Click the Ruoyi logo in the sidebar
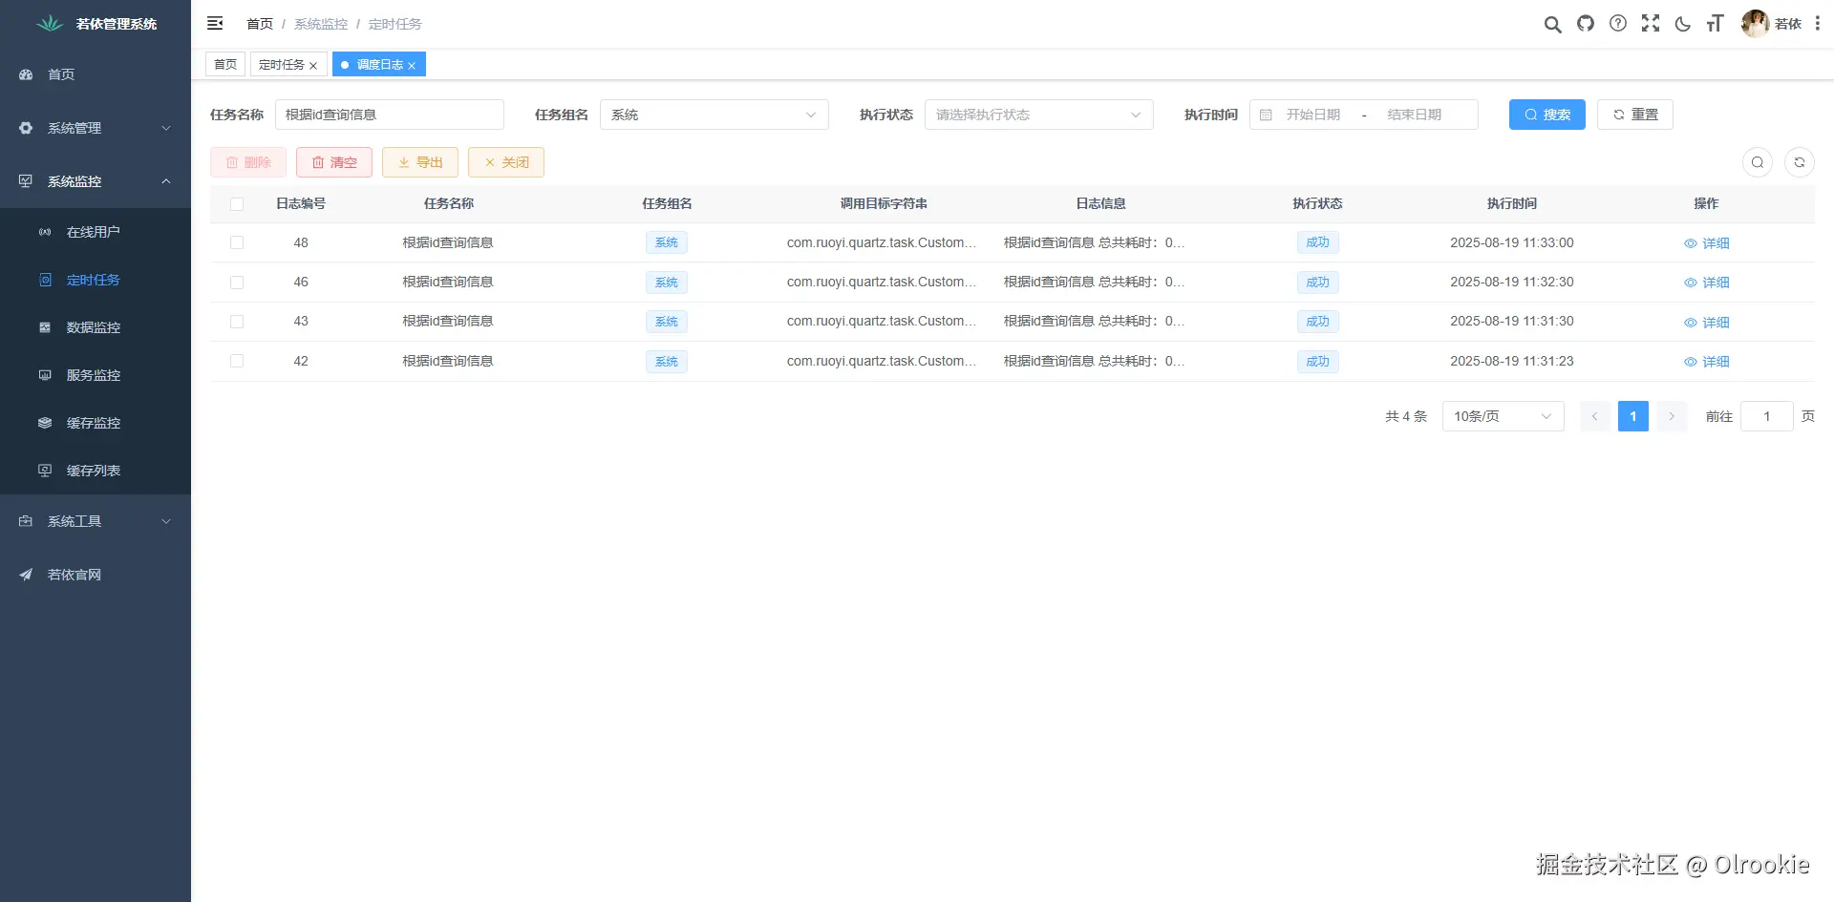The image size is (1834, 902). pyautogui.click(x=50, y=24)
